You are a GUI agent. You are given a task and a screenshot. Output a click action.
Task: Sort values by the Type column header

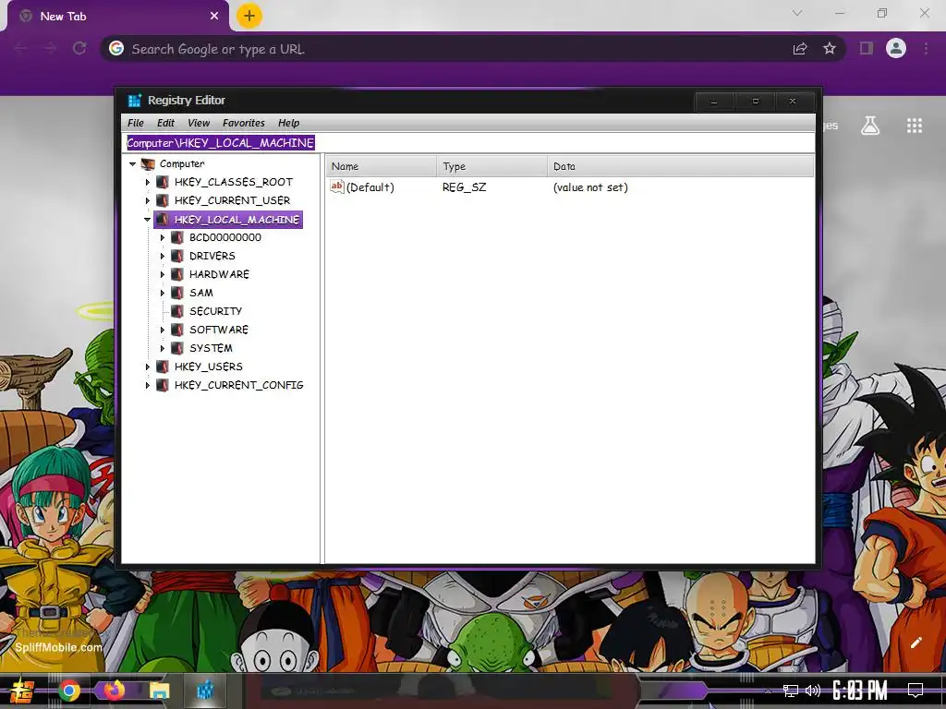(491, 166)
